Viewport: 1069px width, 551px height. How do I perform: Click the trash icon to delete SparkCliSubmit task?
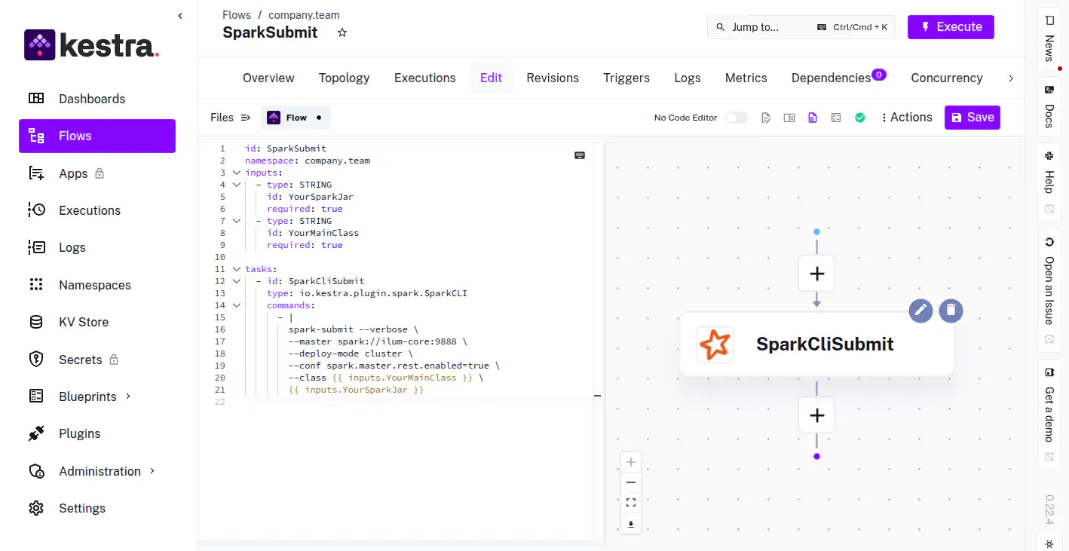click(x=951, y=310)
